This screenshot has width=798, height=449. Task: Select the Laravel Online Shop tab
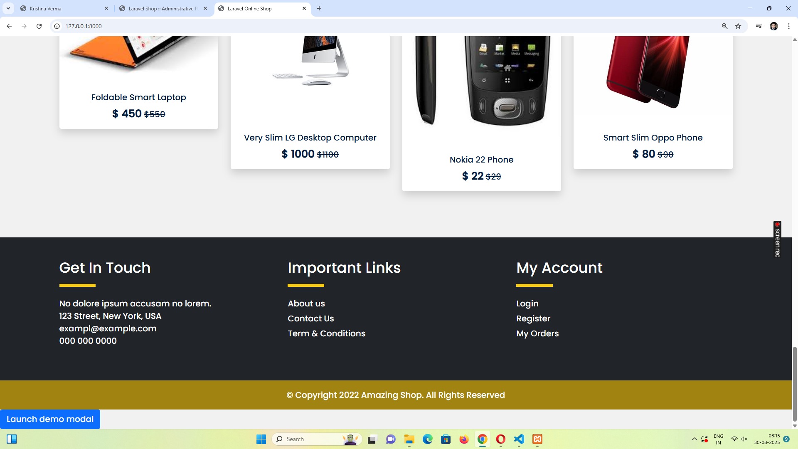click(262, 8)
